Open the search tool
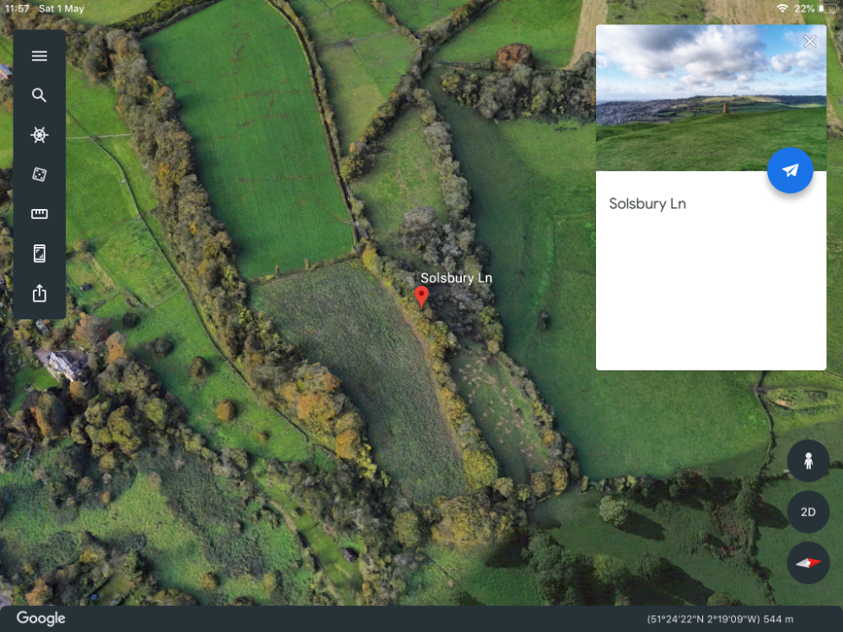 (x=40, y=95)
